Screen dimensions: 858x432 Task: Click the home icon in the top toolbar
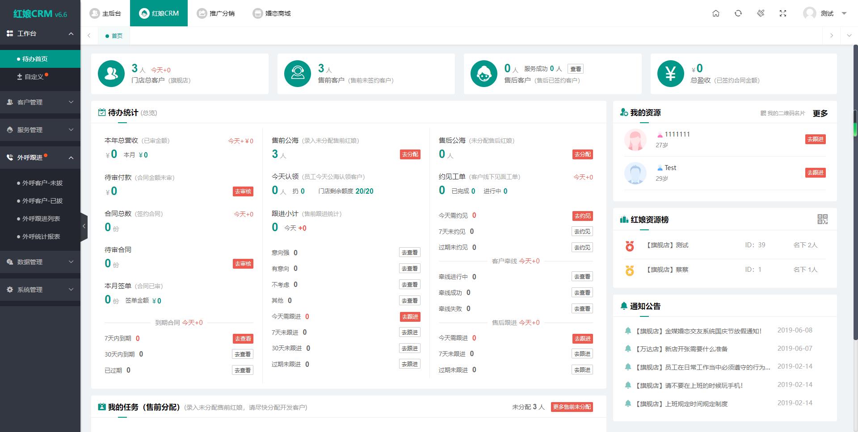pos(715,13)
